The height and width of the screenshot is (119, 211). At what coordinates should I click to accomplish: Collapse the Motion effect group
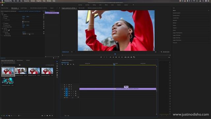click(x=1, y=15)
